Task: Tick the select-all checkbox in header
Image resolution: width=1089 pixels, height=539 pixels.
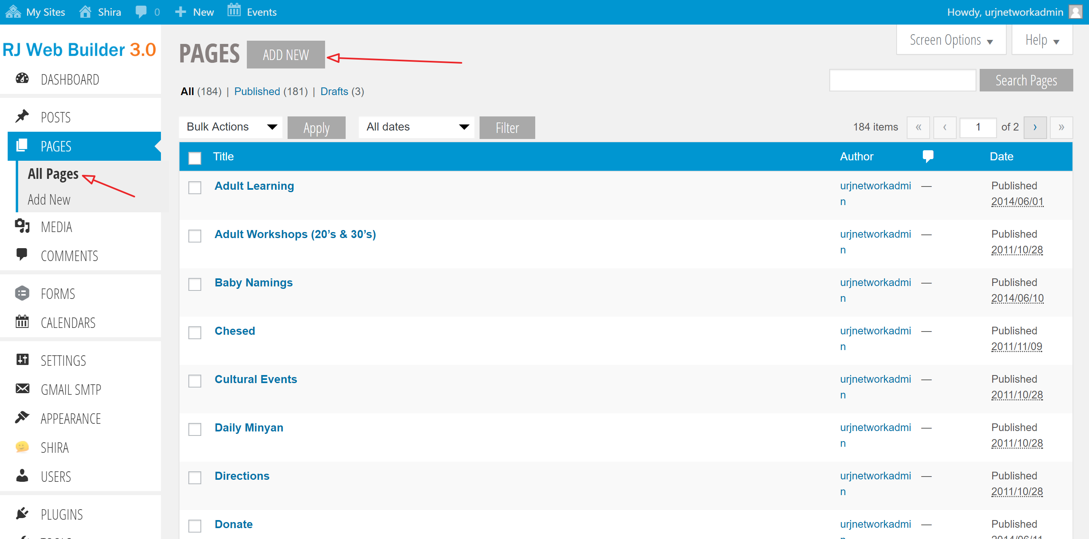Action: pos(194,158)
